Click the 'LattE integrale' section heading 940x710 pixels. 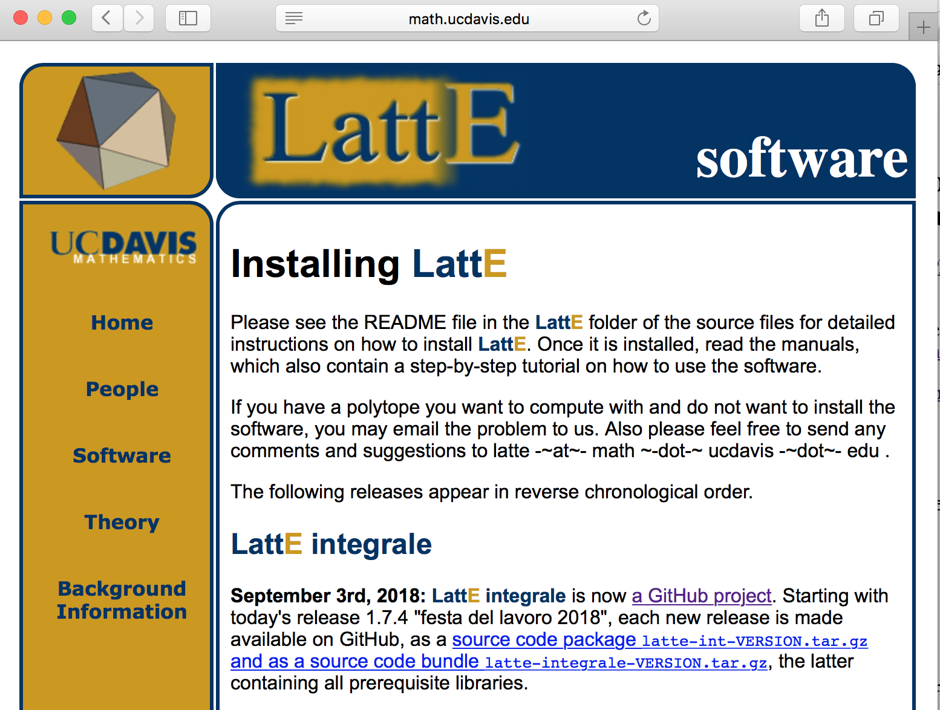coord(331,544)
